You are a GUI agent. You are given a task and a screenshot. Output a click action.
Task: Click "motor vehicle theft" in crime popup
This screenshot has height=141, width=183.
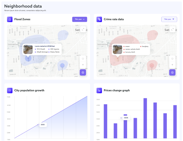(x=132, y=49)
